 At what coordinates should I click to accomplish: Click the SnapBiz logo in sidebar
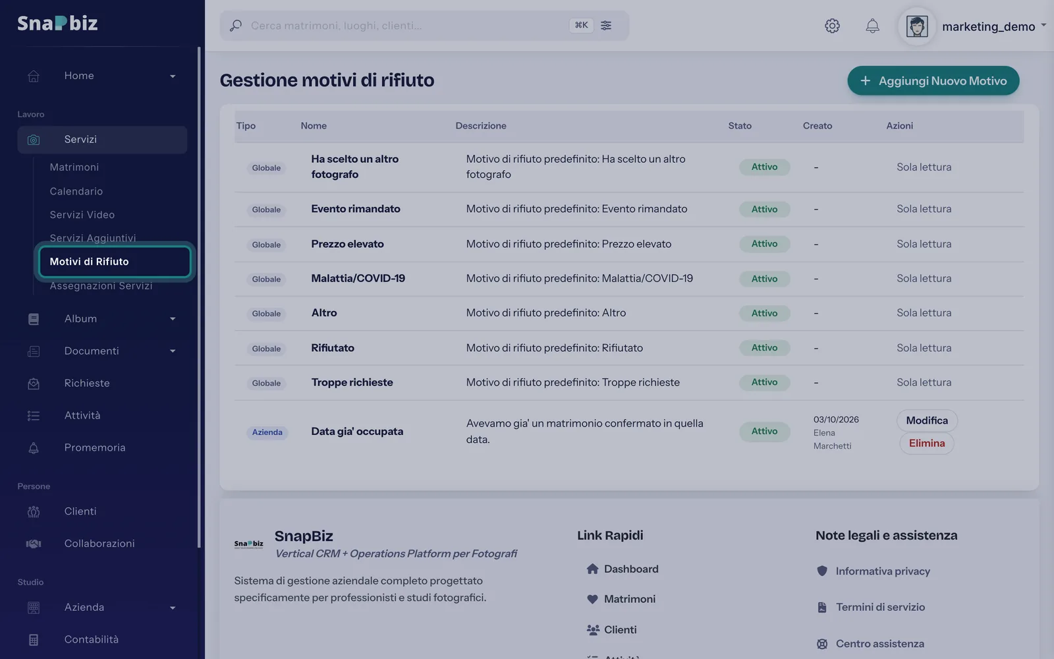(x=57, y=23)
